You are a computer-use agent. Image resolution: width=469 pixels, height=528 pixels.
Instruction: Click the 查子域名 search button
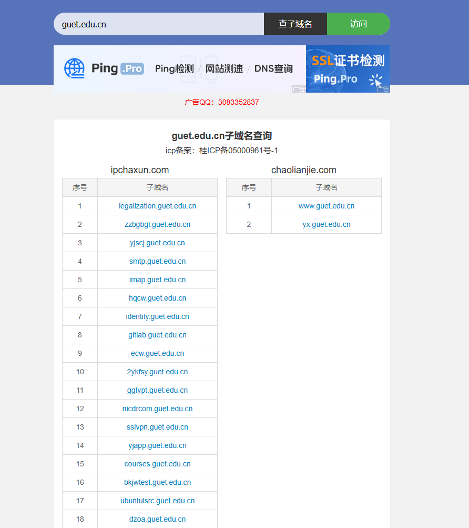click(x=295, y=24)
